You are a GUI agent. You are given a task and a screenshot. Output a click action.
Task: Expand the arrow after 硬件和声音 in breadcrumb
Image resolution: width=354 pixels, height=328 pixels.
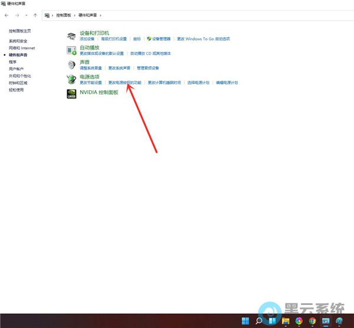tap(102, 14)
